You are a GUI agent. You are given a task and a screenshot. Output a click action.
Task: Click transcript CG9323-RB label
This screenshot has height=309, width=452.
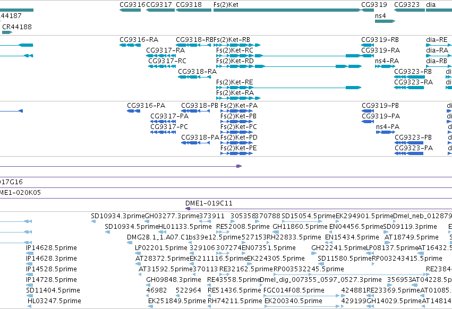coord(413,72)
